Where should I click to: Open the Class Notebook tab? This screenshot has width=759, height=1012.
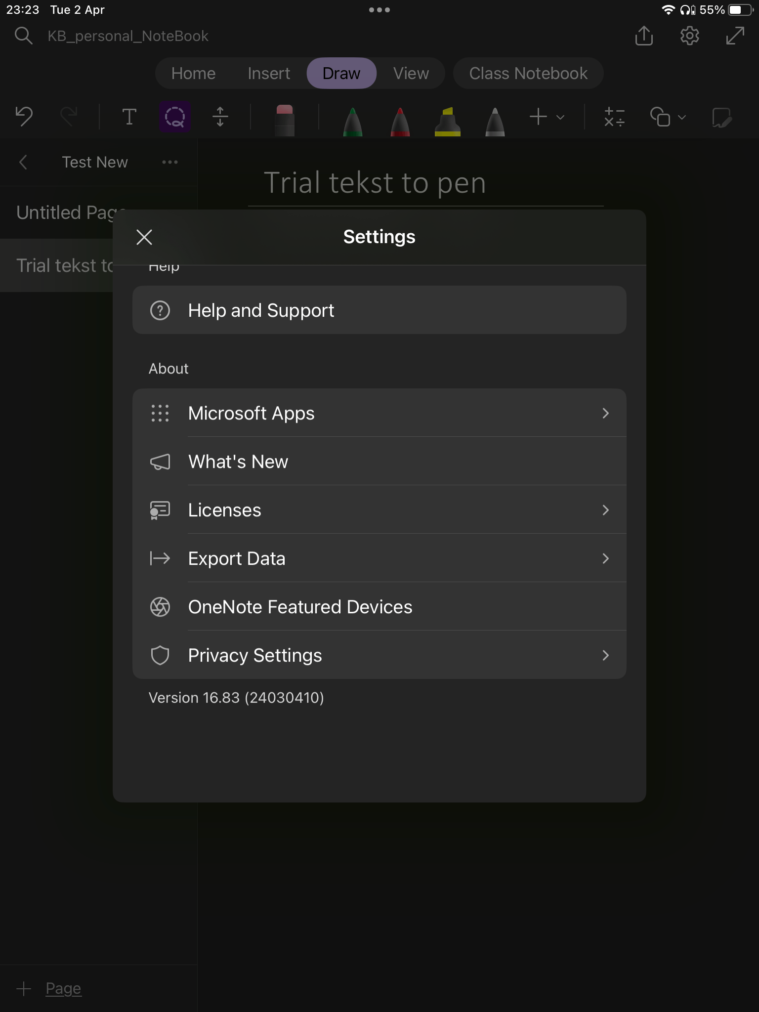tap(528, 73)
